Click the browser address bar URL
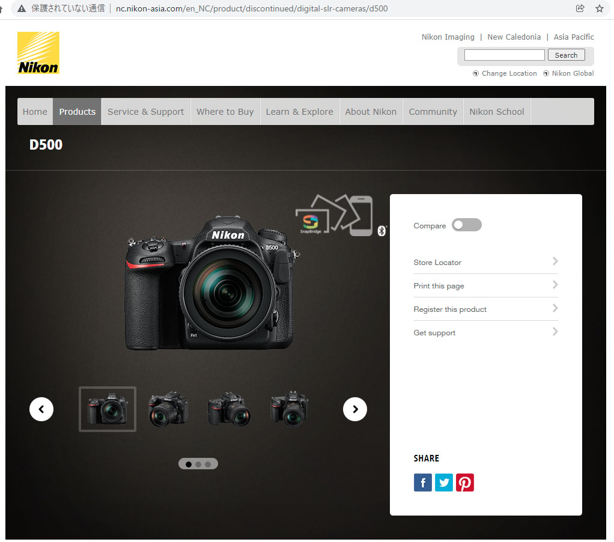614x542 pixels. pyautogui.click(x=252, y=8)
